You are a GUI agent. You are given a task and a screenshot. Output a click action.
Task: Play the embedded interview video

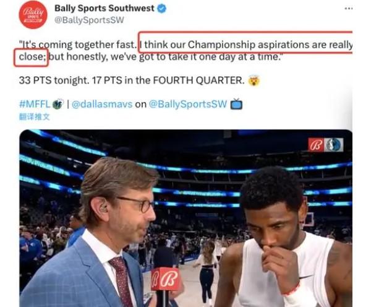coord(185,218)
